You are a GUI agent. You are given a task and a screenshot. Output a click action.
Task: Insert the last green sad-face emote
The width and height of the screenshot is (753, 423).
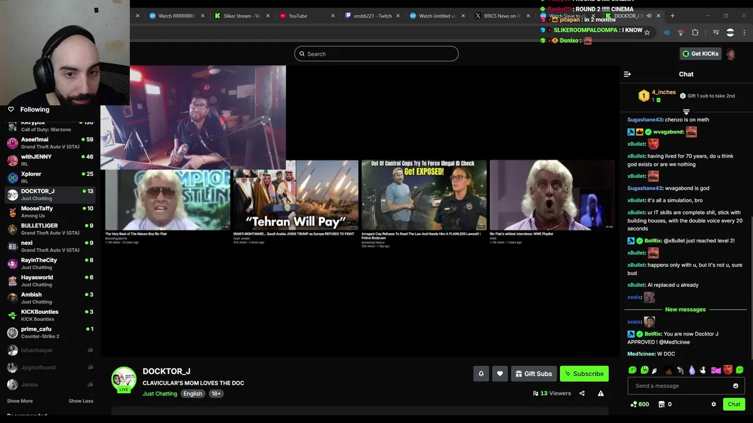(739, 370)
